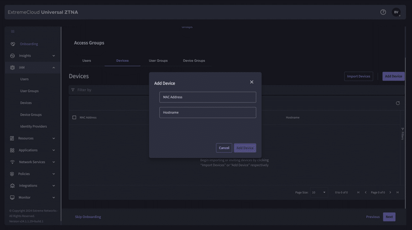The width and height of the screenshot is (412, 230).
Task: Click the Import Devices button
Action: tap(358, 77)
